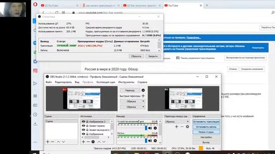Open Opera sidebar more options dots

35,142
